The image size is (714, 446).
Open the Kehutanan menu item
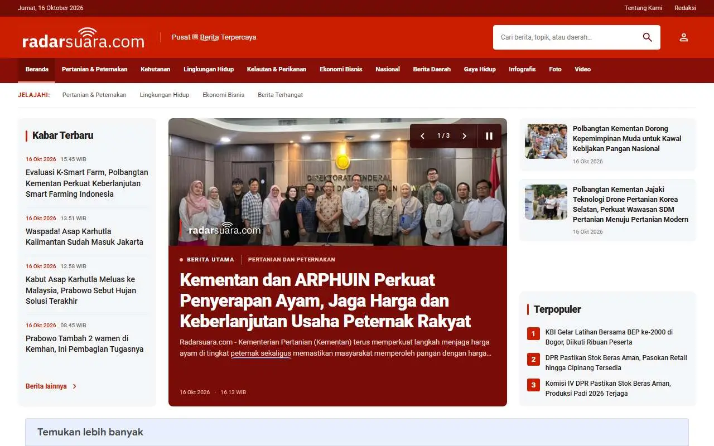[156, 70]
